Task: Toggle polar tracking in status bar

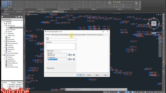Action: [x=118, y=92]
